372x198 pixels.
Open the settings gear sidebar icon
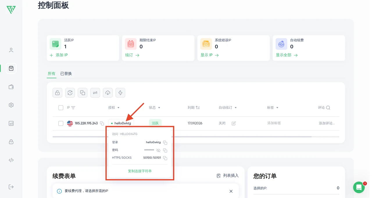[x=11, y=105]
